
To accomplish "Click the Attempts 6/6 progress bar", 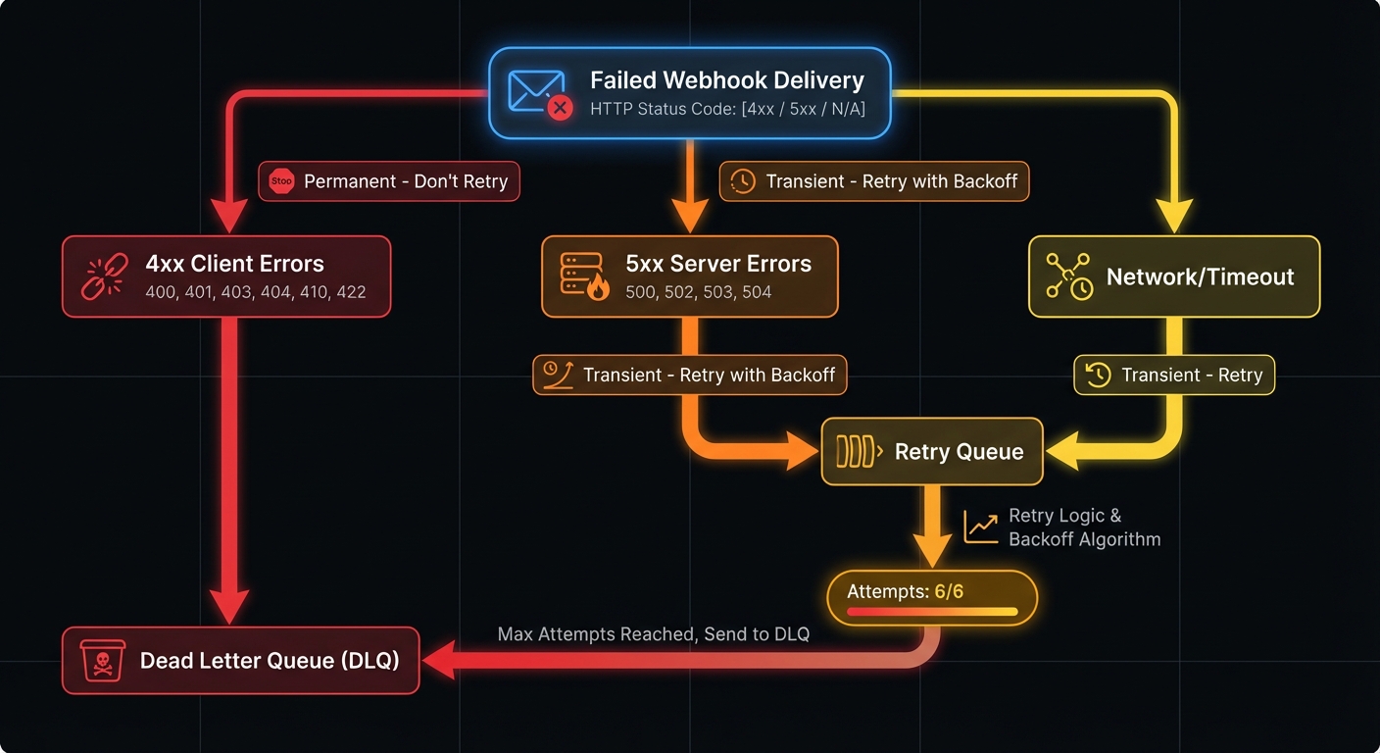I will (x=931, y=612).
